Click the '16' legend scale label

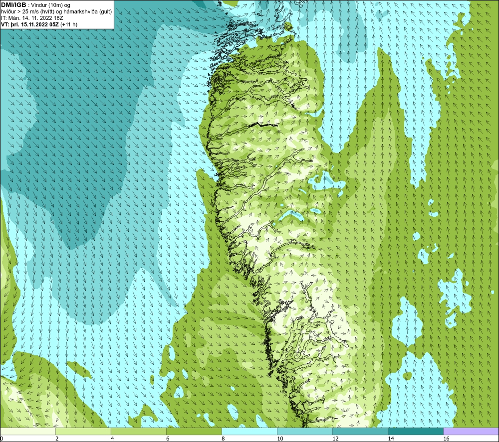tap(446, 439)
